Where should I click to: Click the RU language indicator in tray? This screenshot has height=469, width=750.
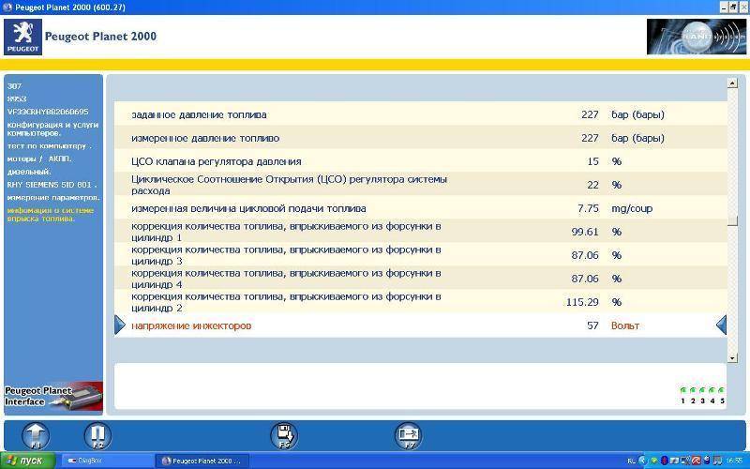tap(631, 461)
